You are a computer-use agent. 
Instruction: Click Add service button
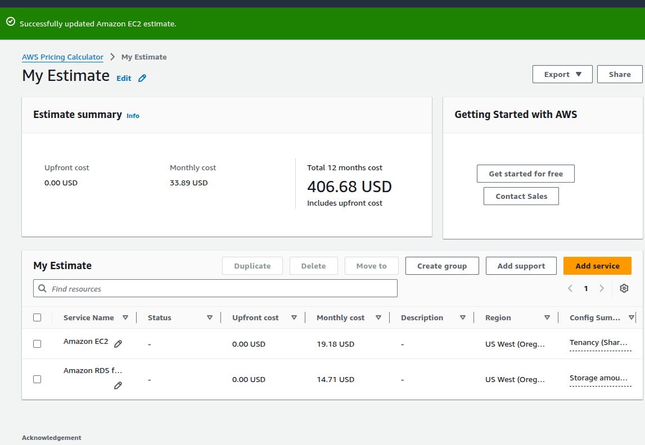597,266
